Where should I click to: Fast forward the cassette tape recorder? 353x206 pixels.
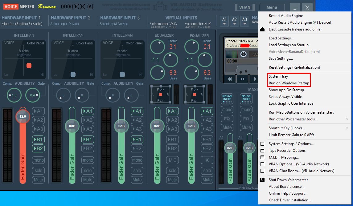click(242, 79)
